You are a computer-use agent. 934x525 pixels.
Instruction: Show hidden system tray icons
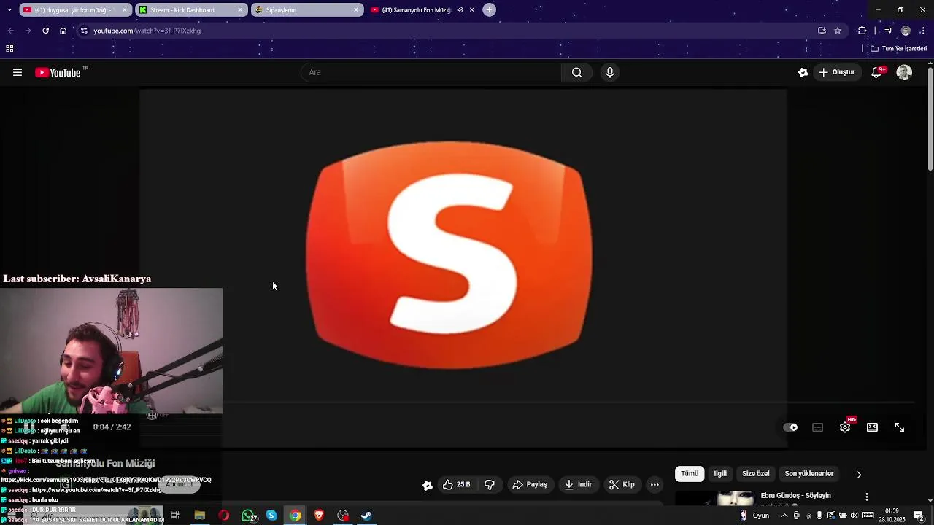784,516
